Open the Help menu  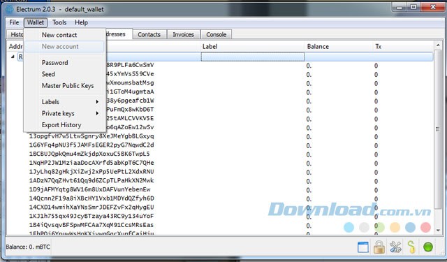81,22
